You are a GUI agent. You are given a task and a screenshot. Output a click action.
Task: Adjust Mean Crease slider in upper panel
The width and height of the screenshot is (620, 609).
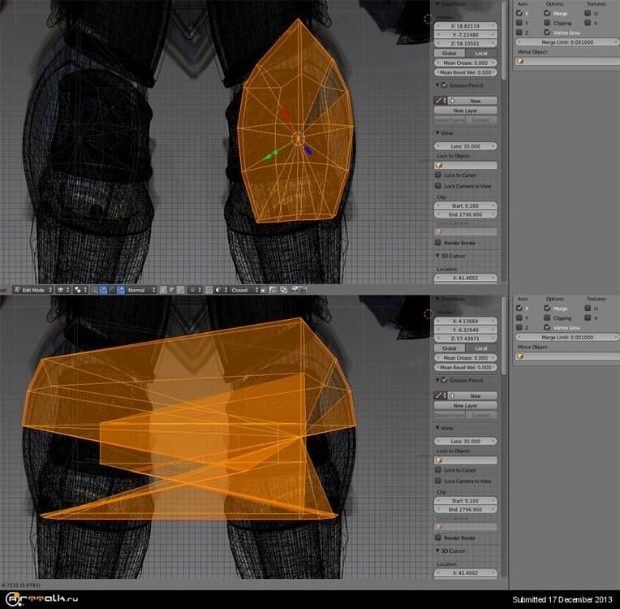pos(465,63)
